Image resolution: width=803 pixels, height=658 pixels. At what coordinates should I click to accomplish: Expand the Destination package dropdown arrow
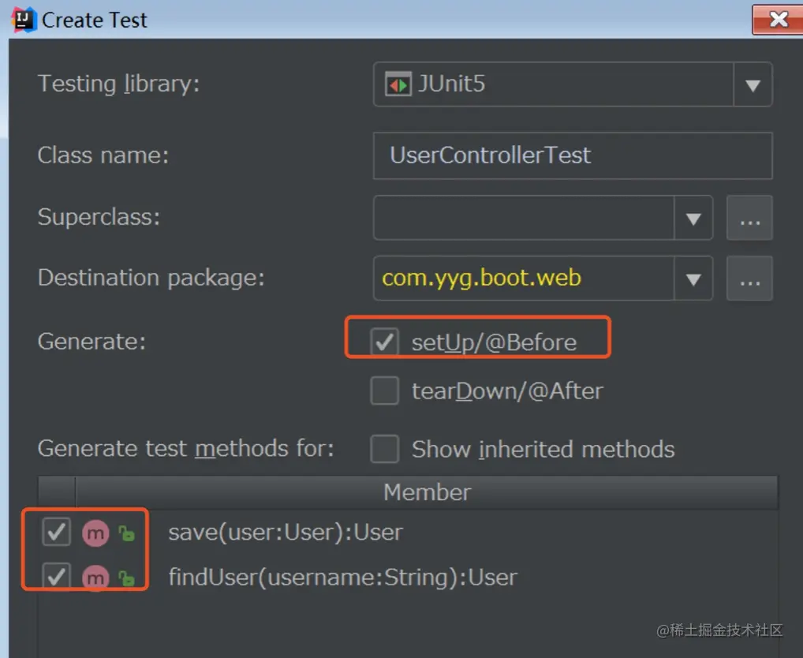(x=693, y=279)
